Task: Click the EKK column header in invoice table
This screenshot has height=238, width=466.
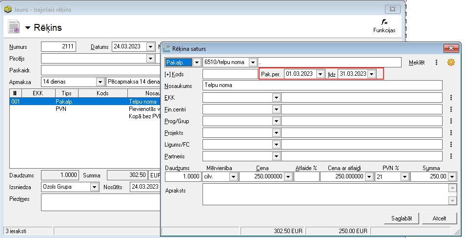Action: (38, 93)
